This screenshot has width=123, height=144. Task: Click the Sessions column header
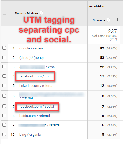tap(99, 20)
